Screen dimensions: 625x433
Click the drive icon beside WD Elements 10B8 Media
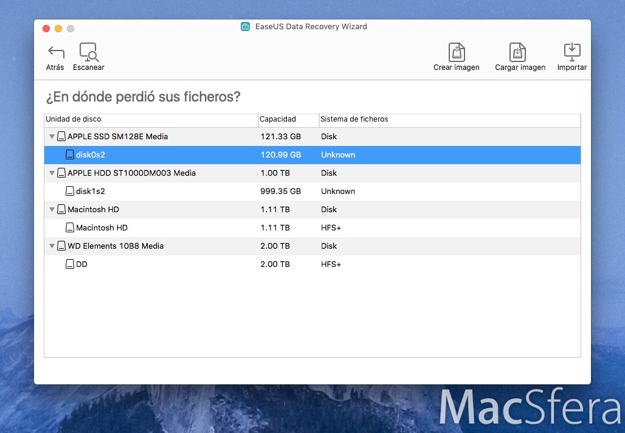[61, 246]
